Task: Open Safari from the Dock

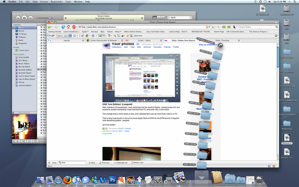Action: click(x=58, y=180)
